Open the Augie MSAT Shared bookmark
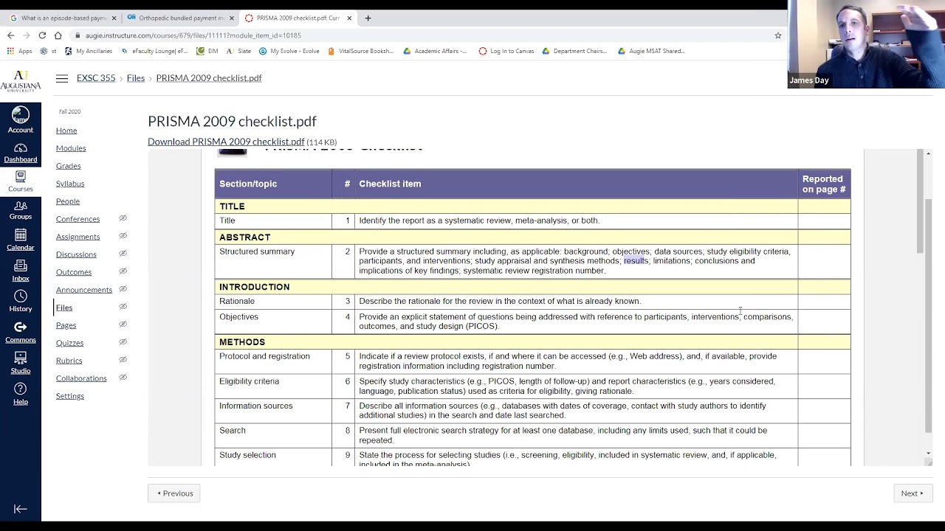945x531 pixels. click(x=651, y=51)
